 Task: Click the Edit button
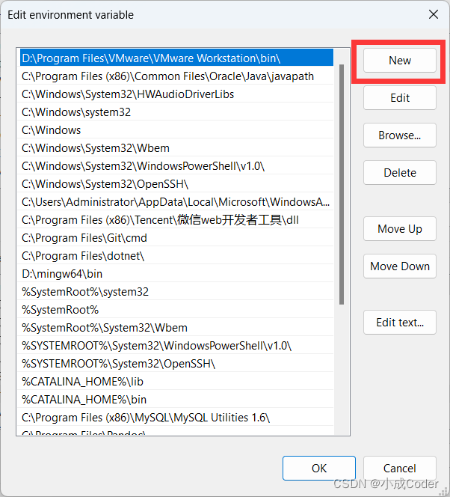coord(400,98)
